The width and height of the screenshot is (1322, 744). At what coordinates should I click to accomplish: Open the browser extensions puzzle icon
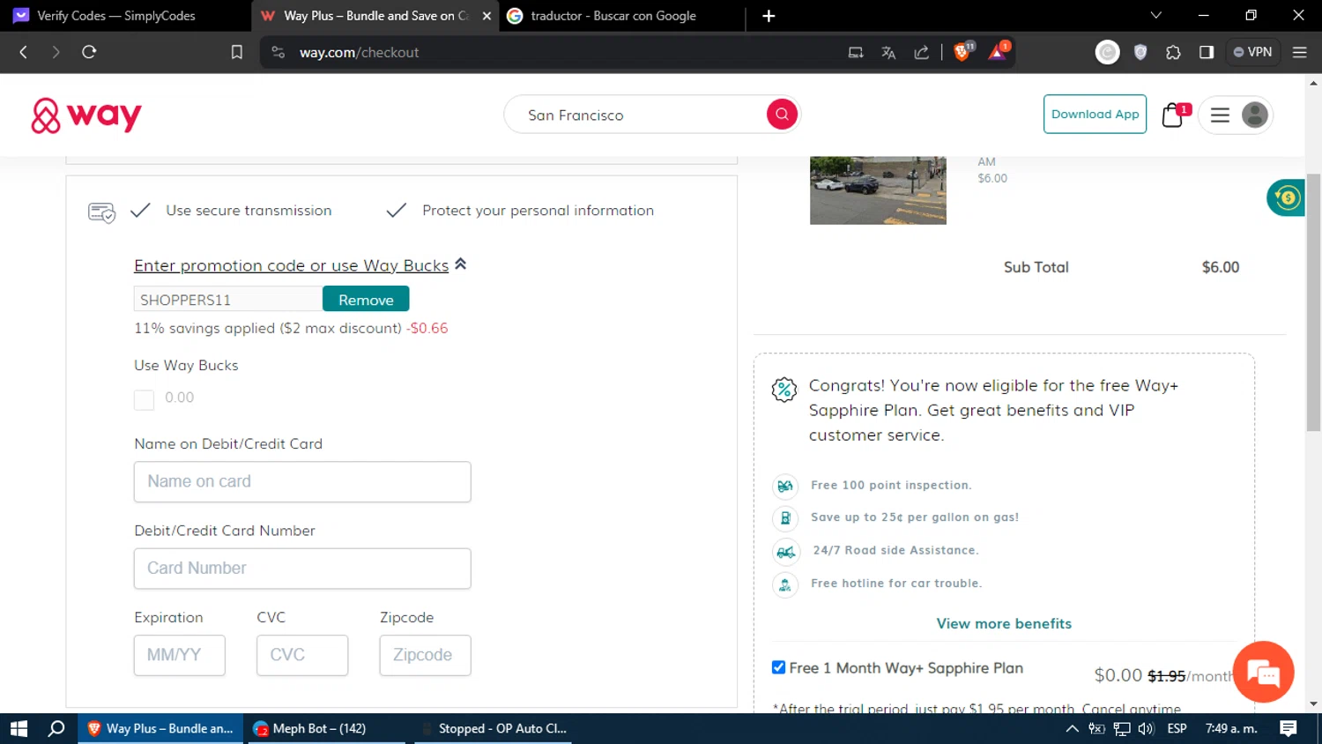click(x=1173, y=52)
